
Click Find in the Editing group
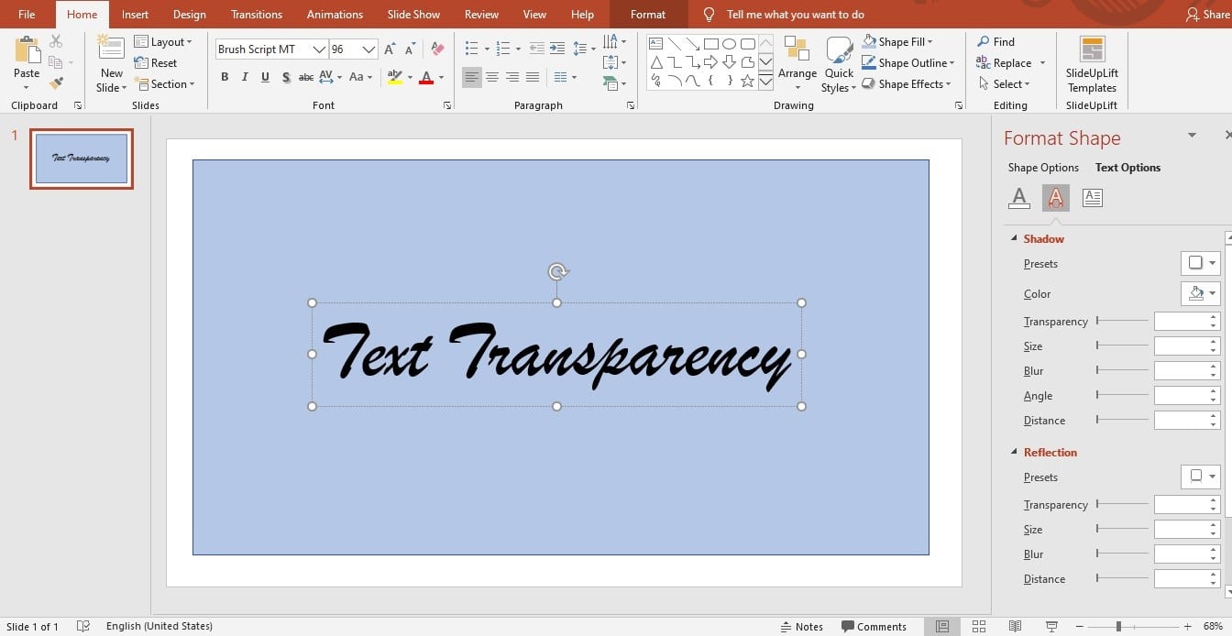(996, 42)
